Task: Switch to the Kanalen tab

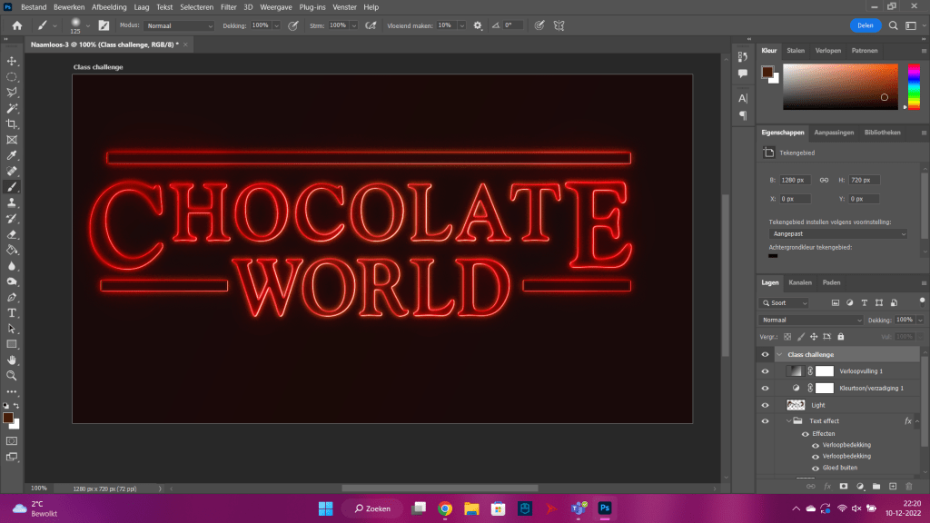Action: [800, 282]
